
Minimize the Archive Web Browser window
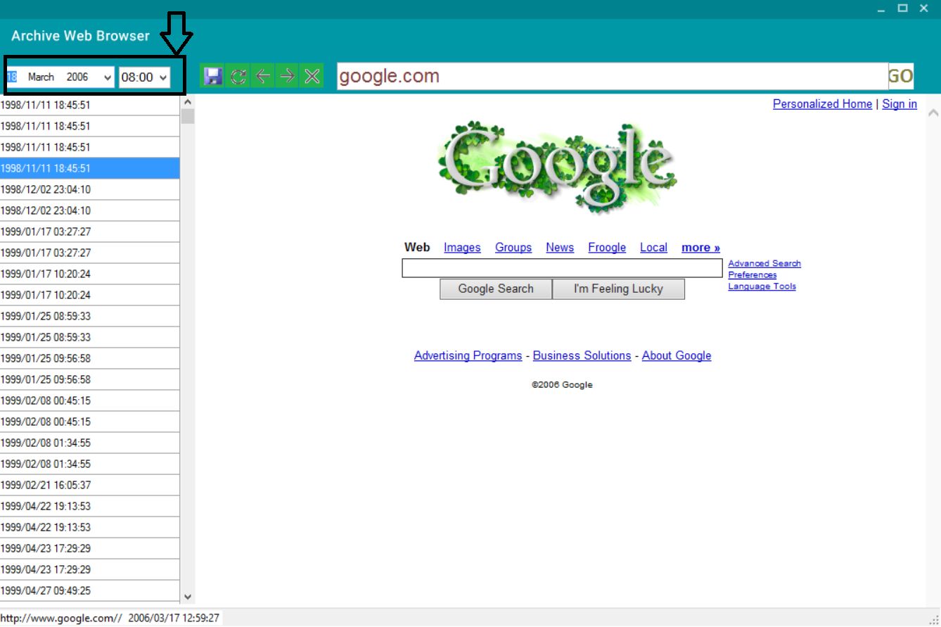pos(881,9)
